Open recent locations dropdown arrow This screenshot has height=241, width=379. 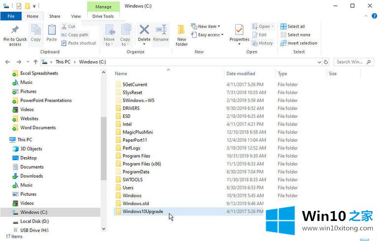(x=28, y=62)
